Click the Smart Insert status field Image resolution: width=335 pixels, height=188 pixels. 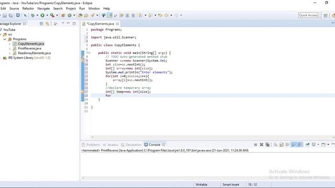(231, 184)
